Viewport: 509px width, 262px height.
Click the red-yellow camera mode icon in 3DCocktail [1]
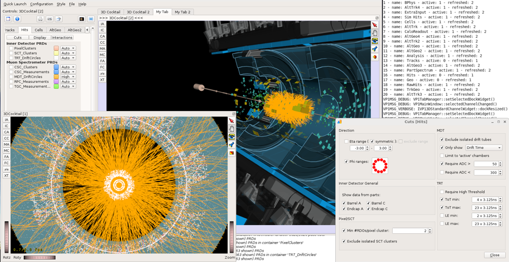point(231,153)
